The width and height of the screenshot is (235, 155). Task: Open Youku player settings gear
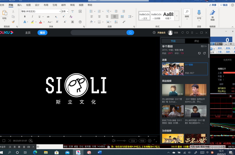click(149, 141)
